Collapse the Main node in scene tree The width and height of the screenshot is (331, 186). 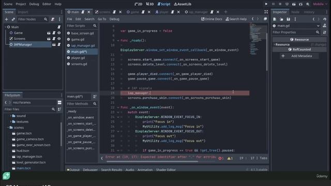point(6,27)
